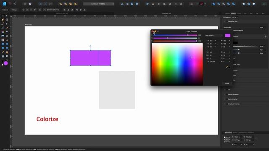Expand the Color Overlay effect section
This screenshot has height=151, width=269.
[224, 99]
